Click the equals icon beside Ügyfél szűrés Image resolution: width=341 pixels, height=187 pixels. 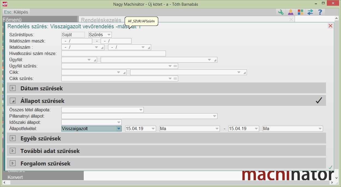[175, 66]
